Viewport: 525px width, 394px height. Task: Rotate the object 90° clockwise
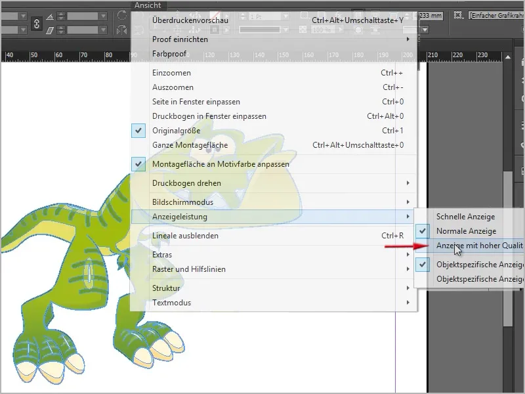click(x=122, y=16)
